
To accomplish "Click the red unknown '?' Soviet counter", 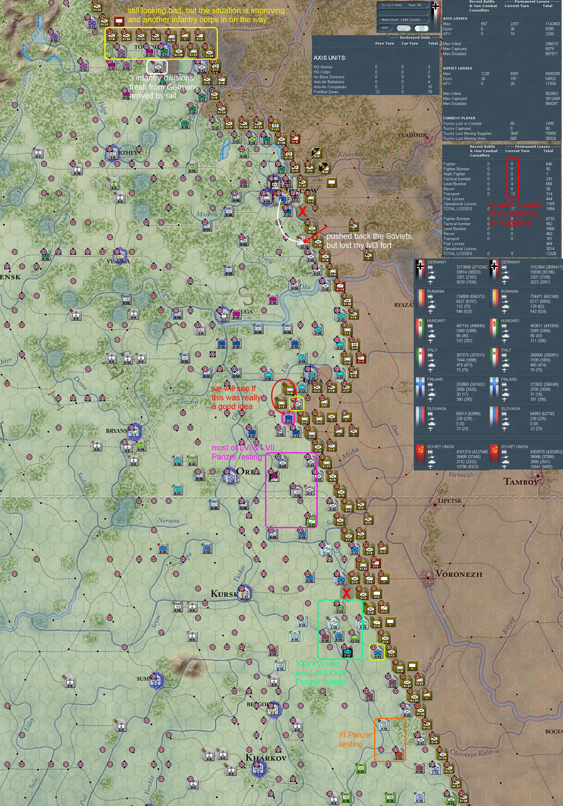I will click(119, 21).
